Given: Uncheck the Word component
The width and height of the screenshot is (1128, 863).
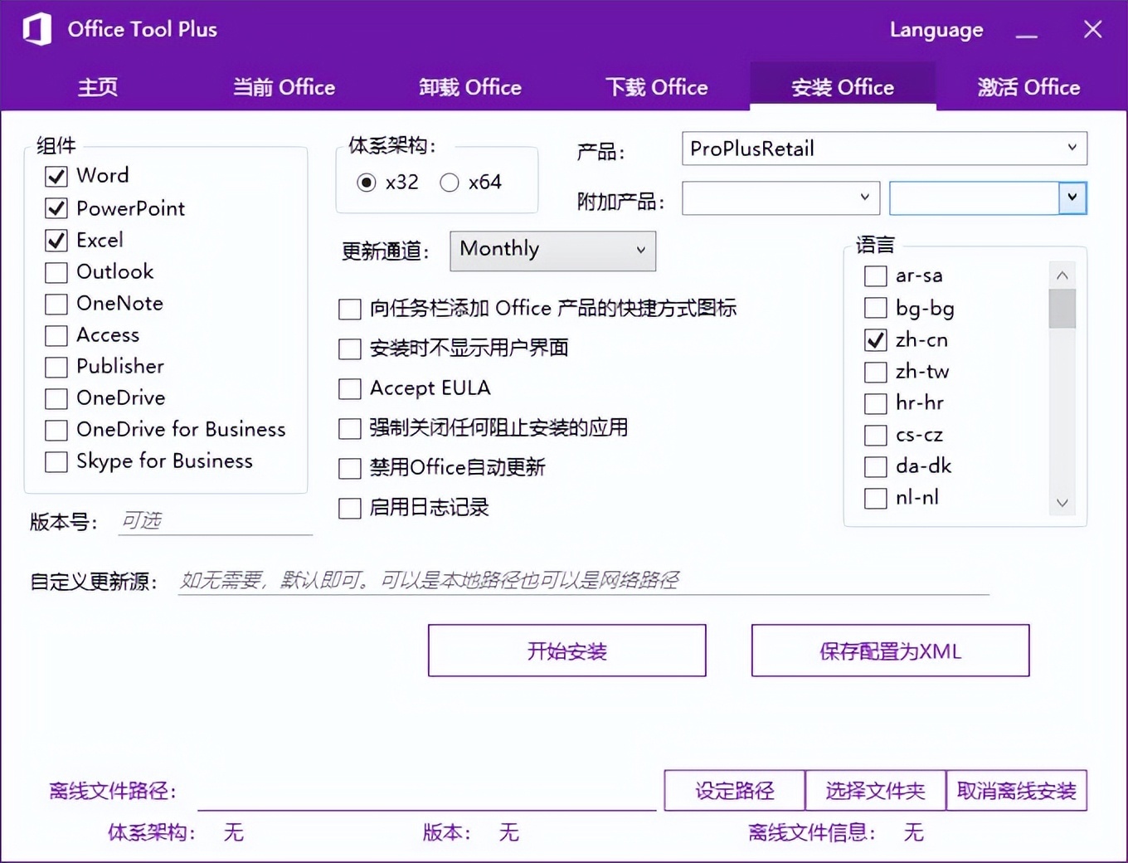Looking at the screenshot, I should tap(56, 176).
